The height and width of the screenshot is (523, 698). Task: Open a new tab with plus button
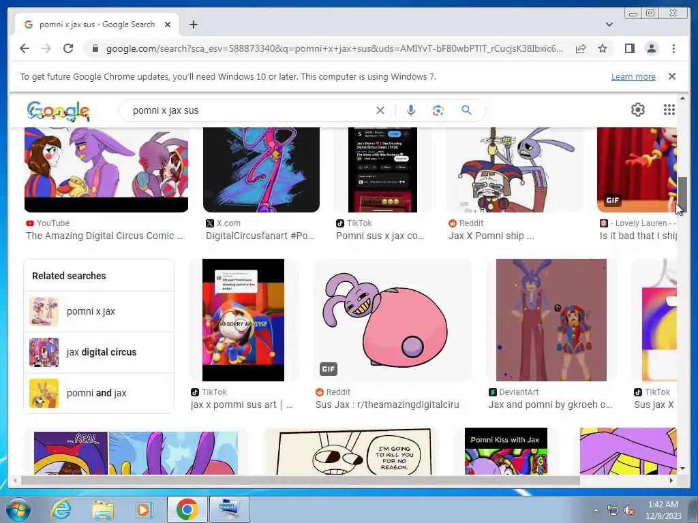193,25
